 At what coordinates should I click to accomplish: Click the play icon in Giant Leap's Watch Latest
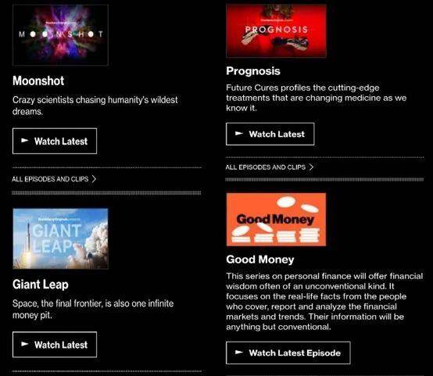pyautogui.click(x=25, y=344)
